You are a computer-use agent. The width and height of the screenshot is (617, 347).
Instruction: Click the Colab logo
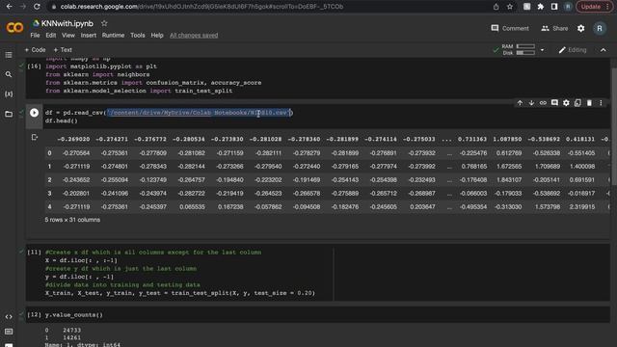tap(14, 28)
